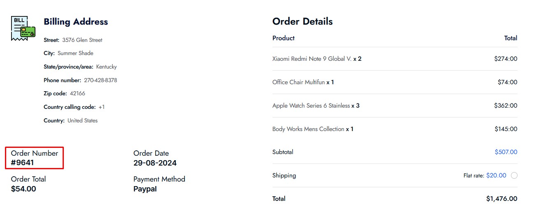Viewport: 534px width, 221px height.
Task: Click Body Works Mens Collection item
Action: tap(313, 129)
